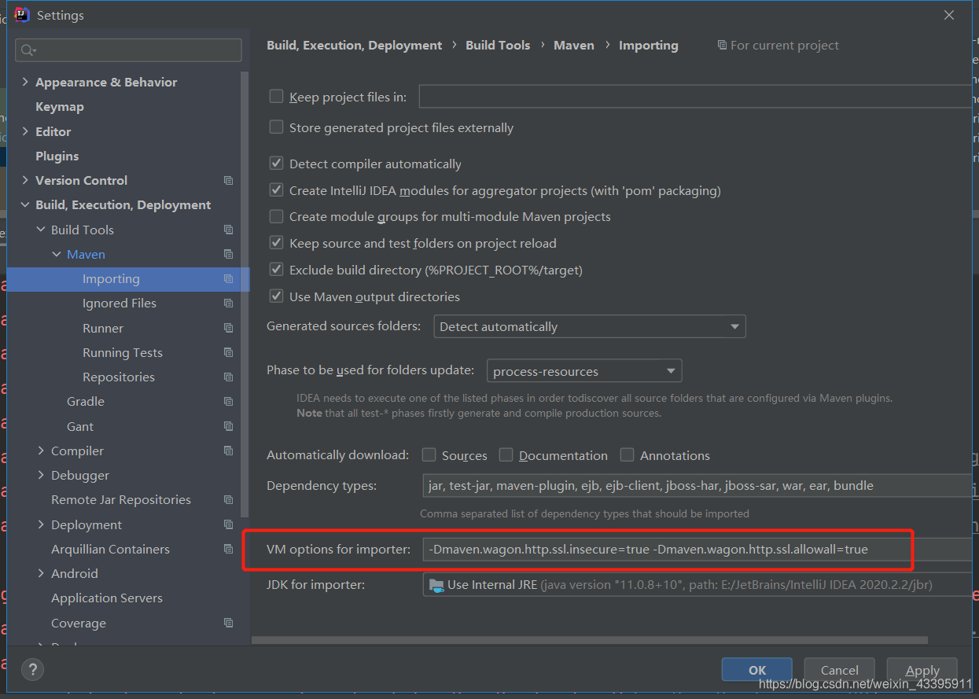Click the Dependency types text field

tap(697, 485)
